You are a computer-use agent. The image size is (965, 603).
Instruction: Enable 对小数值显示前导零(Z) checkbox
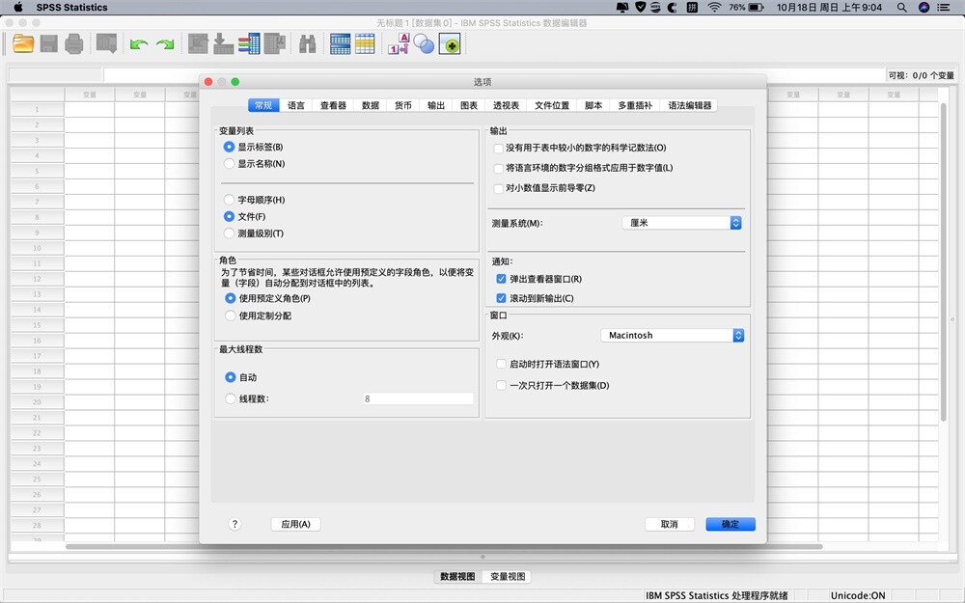pos(499,188)
